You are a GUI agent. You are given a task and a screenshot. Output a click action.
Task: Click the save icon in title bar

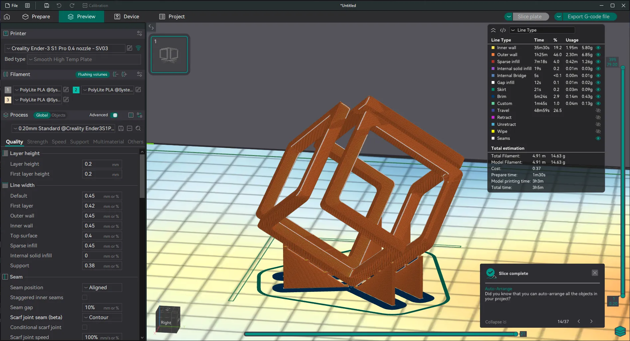[x=47, y=5]
